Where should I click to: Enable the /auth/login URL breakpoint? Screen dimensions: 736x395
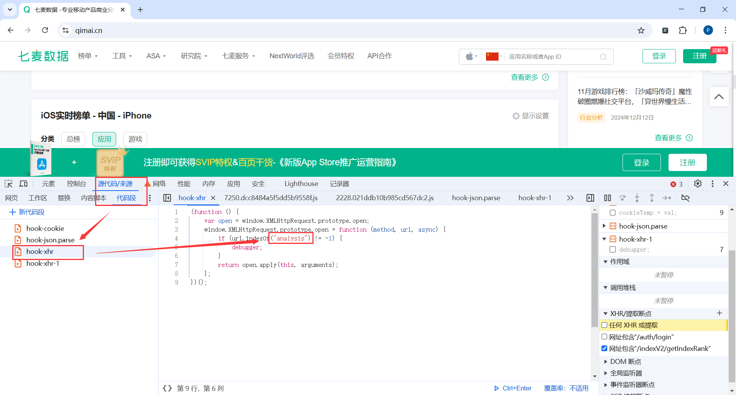click(x=605, y=337)
